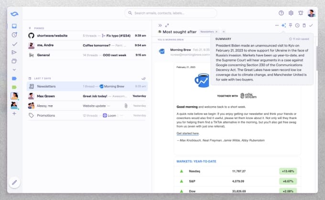Click the Shortwave logo icon
This screenshot has height=200, width=325.
pyautogui.click(x=14, y=14)
